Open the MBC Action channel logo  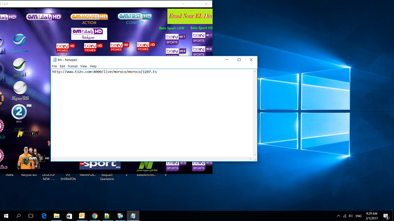coord(26,132)
